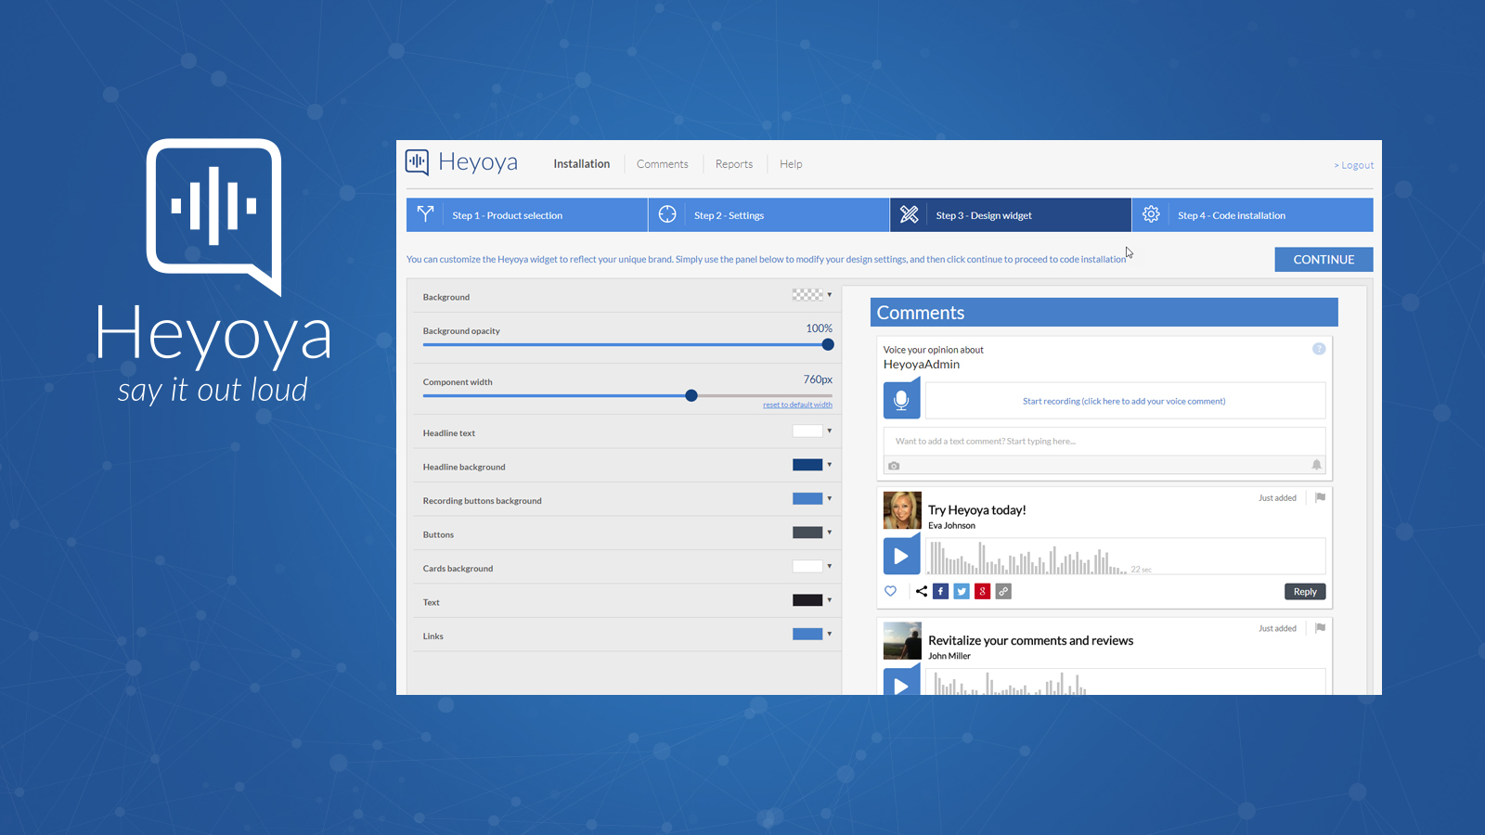
Task: Open the Headline background color dropdown arrow
Action: 830,465
